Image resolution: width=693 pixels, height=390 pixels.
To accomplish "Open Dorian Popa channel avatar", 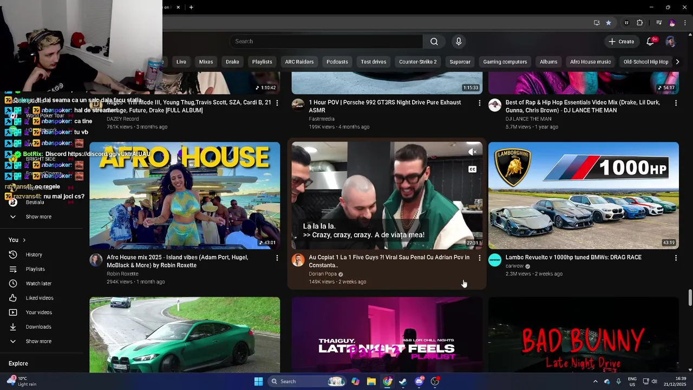I will tap(298, 260).
